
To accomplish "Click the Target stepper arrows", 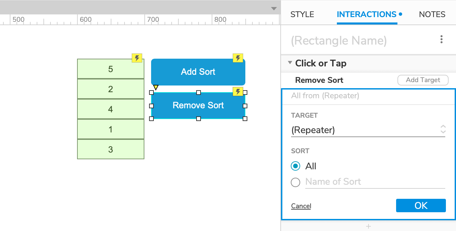I will pos(444,130).
